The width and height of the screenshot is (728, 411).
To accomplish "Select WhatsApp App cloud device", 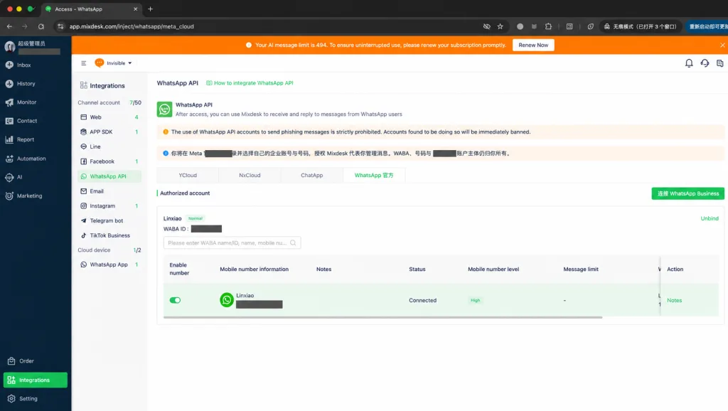I will pyautogui.click(x=109, y=265).
